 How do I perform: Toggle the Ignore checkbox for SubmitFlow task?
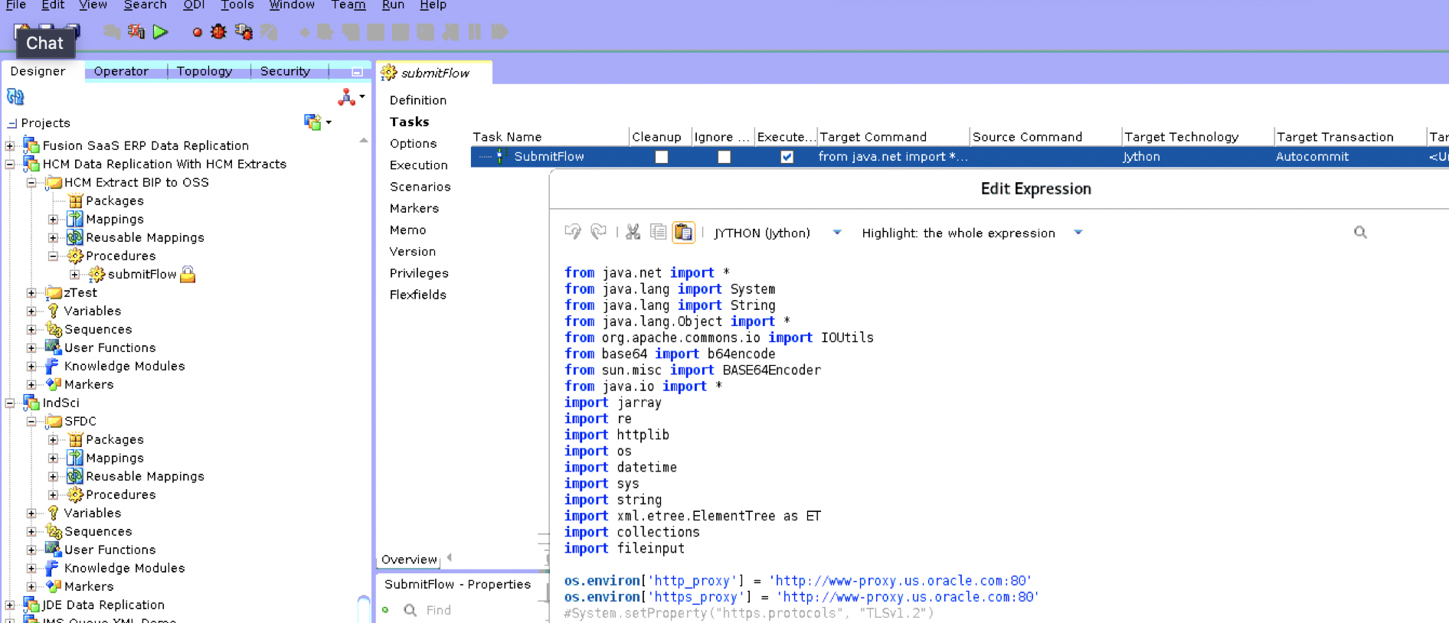click(x=724, y=157)
